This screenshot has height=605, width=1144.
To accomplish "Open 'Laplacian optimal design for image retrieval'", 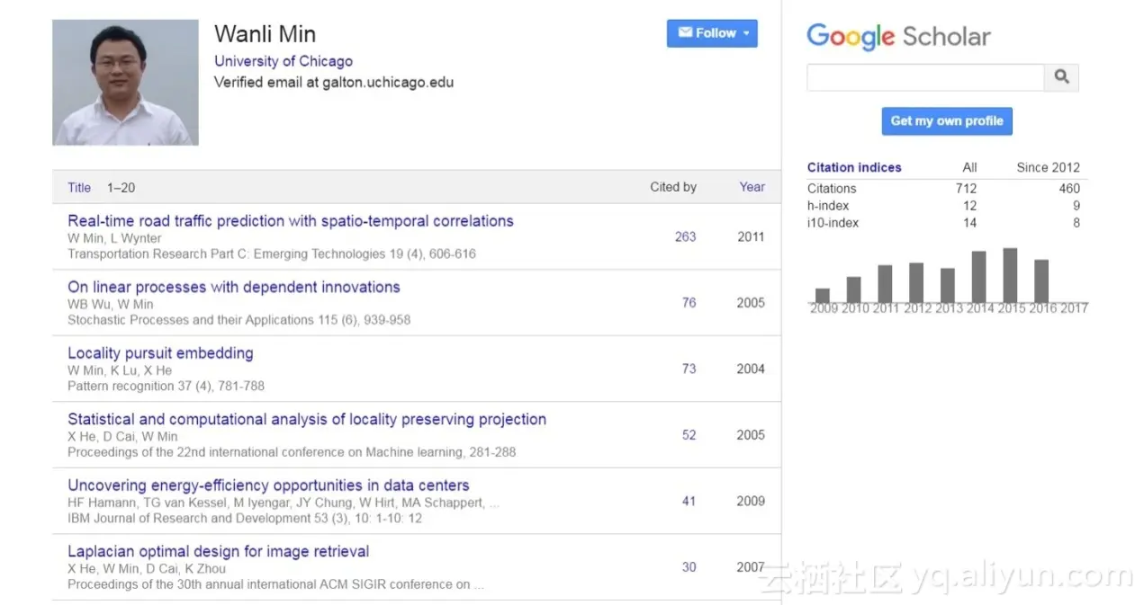I will (218, 551).
